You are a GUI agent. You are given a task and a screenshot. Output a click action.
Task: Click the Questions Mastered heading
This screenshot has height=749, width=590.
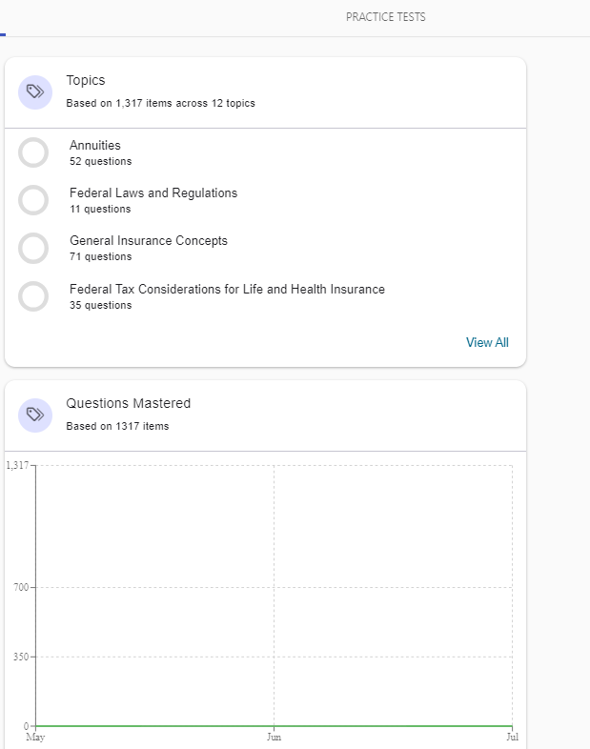point(128,403)
